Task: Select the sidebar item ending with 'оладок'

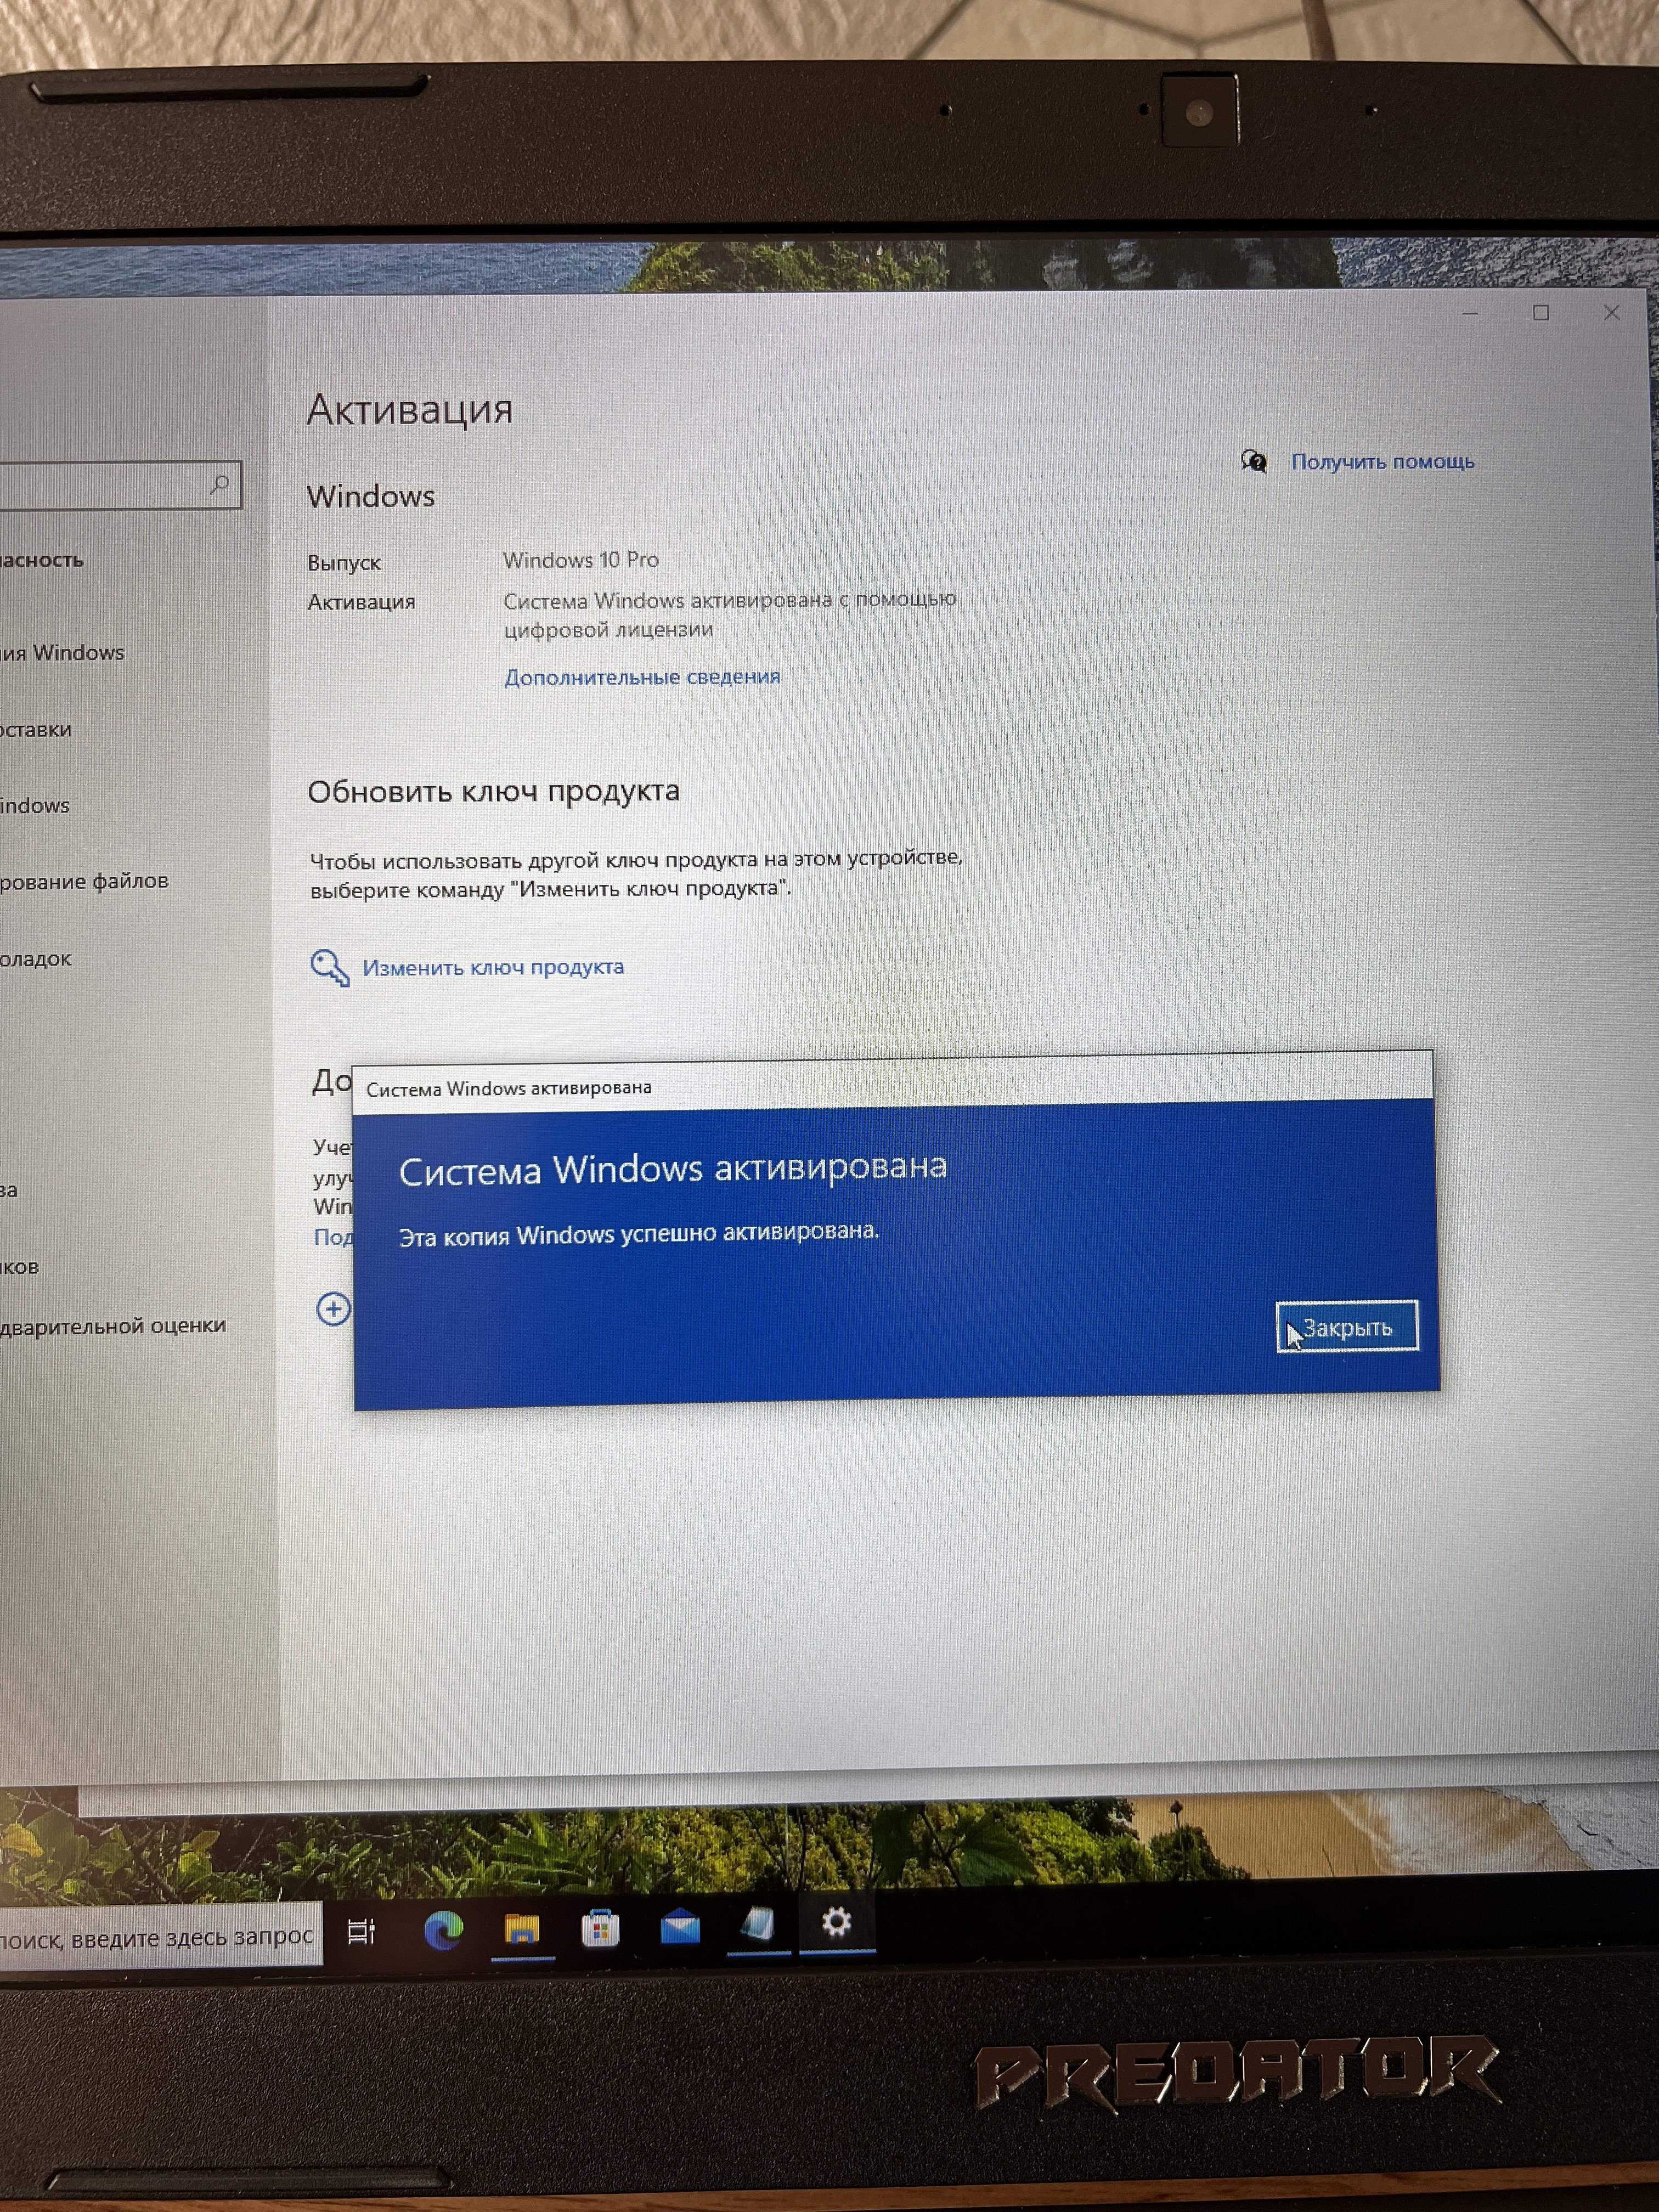Action: [x=36, y=959]
